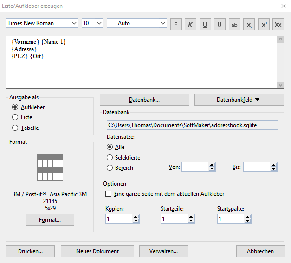
Task: Increase the Bis value with up arrow
Action: coord(273,165)
